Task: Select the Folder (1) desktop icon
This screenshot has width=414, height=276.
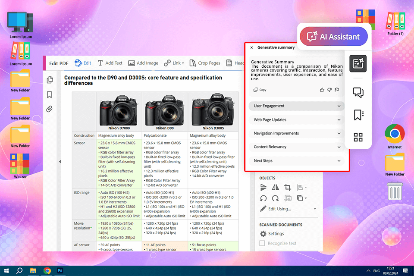Action: click(395, 24)
